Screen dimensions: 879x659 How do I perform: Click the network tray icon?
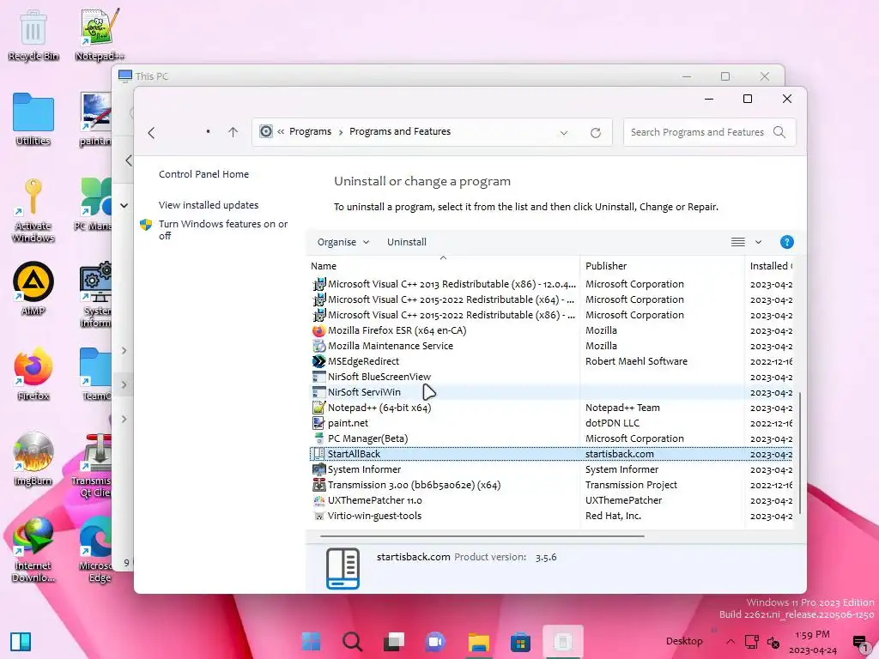point(751,642)
